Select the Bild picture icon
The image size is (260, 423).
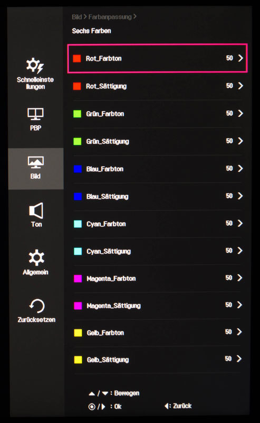35,163
